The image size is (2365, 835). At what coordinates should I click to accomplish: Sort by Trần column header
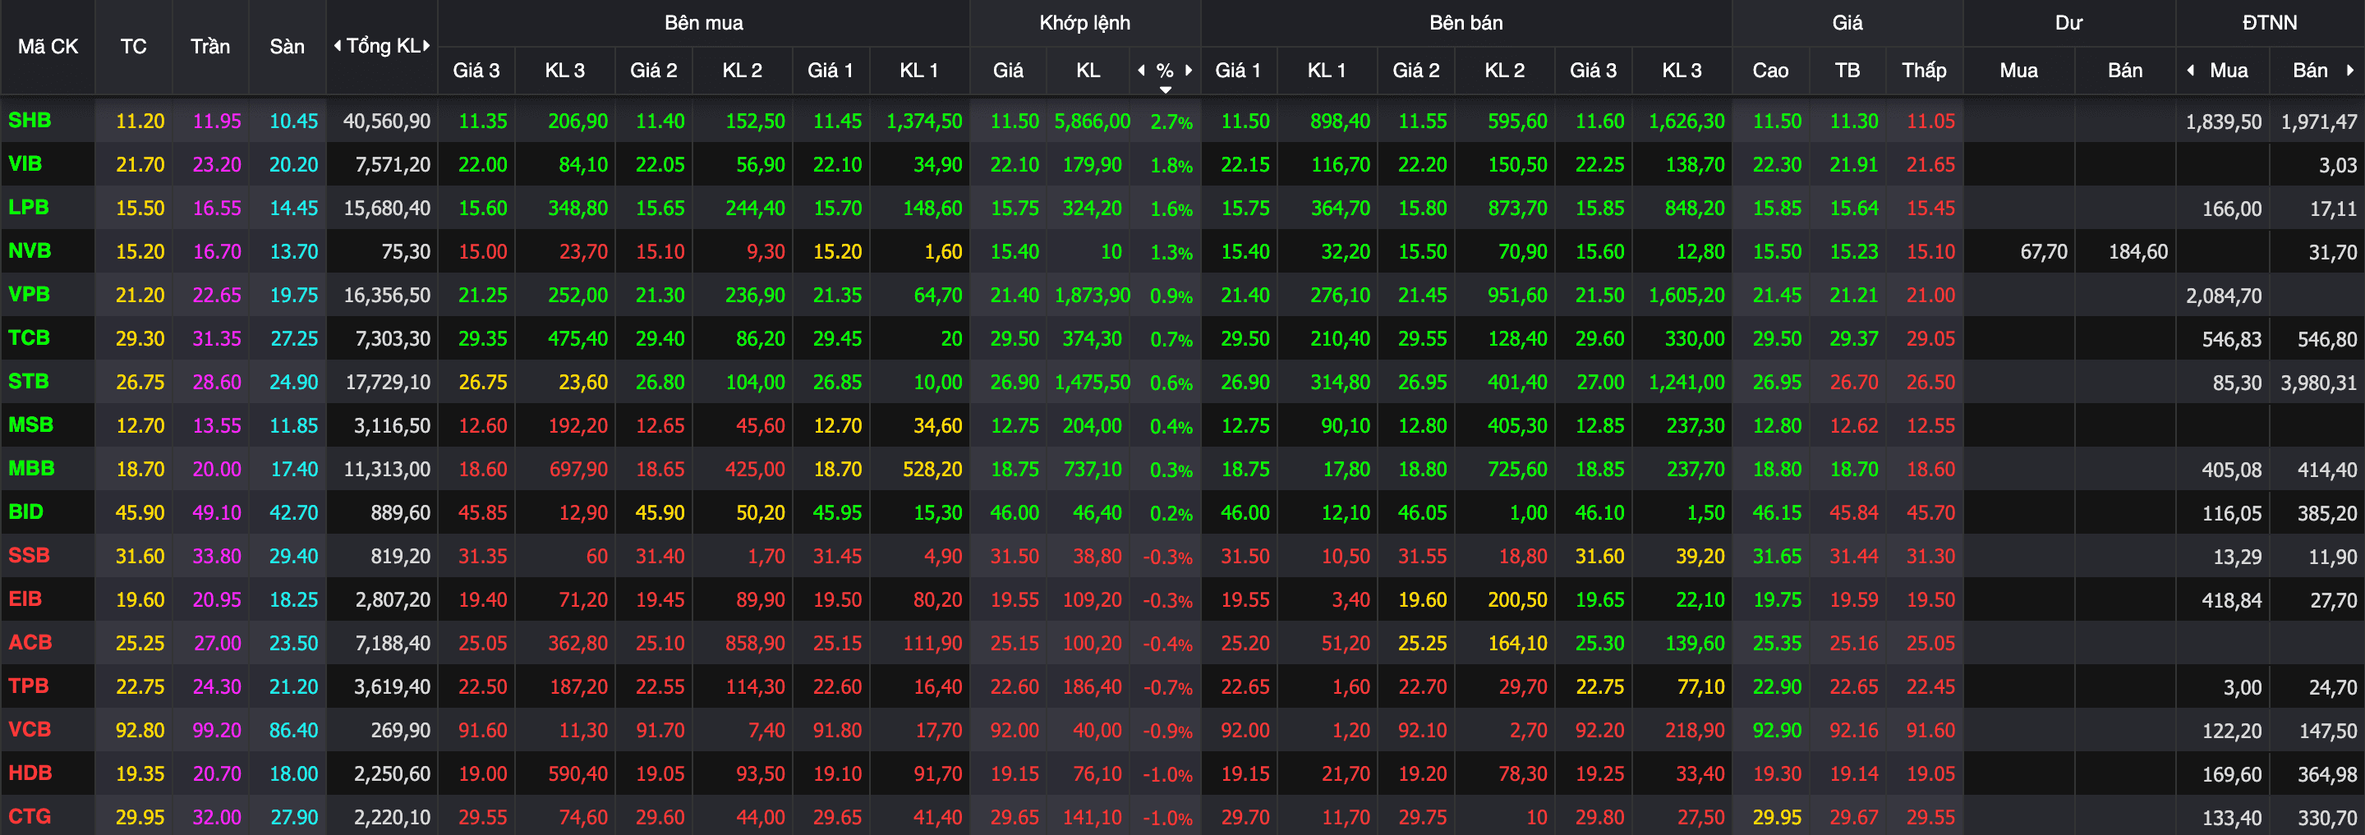210,46
